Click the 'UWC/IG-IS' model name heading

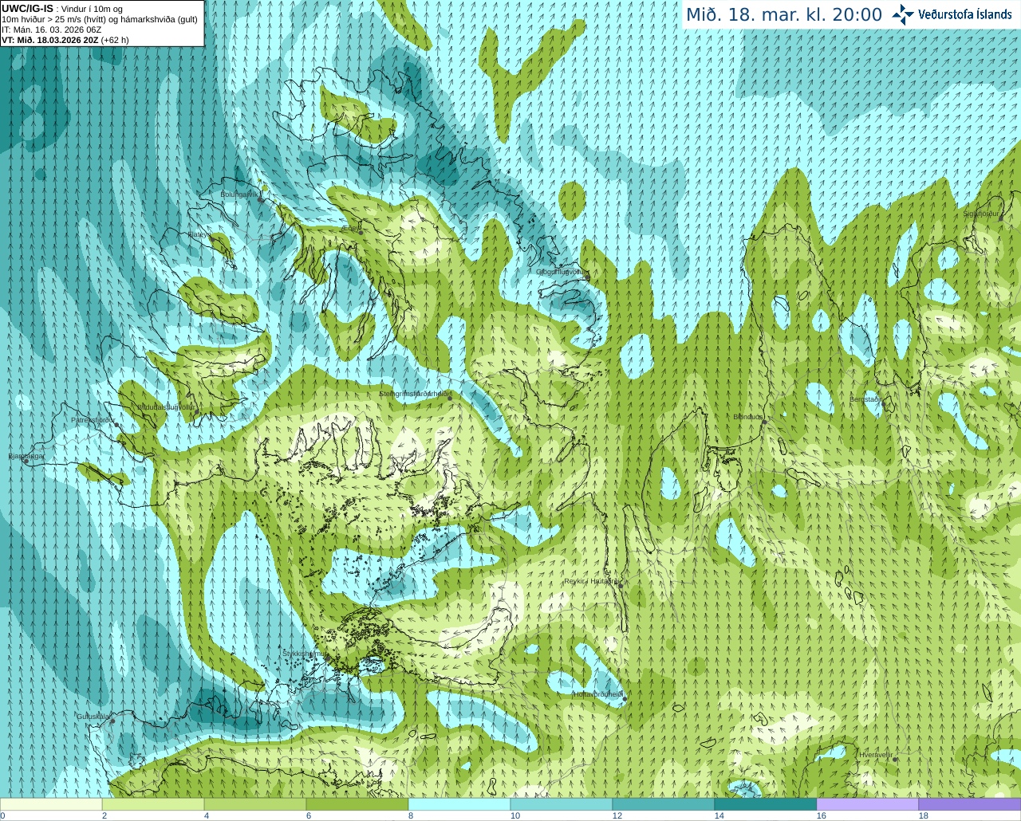pyautogui.click(x=28, y=9)
